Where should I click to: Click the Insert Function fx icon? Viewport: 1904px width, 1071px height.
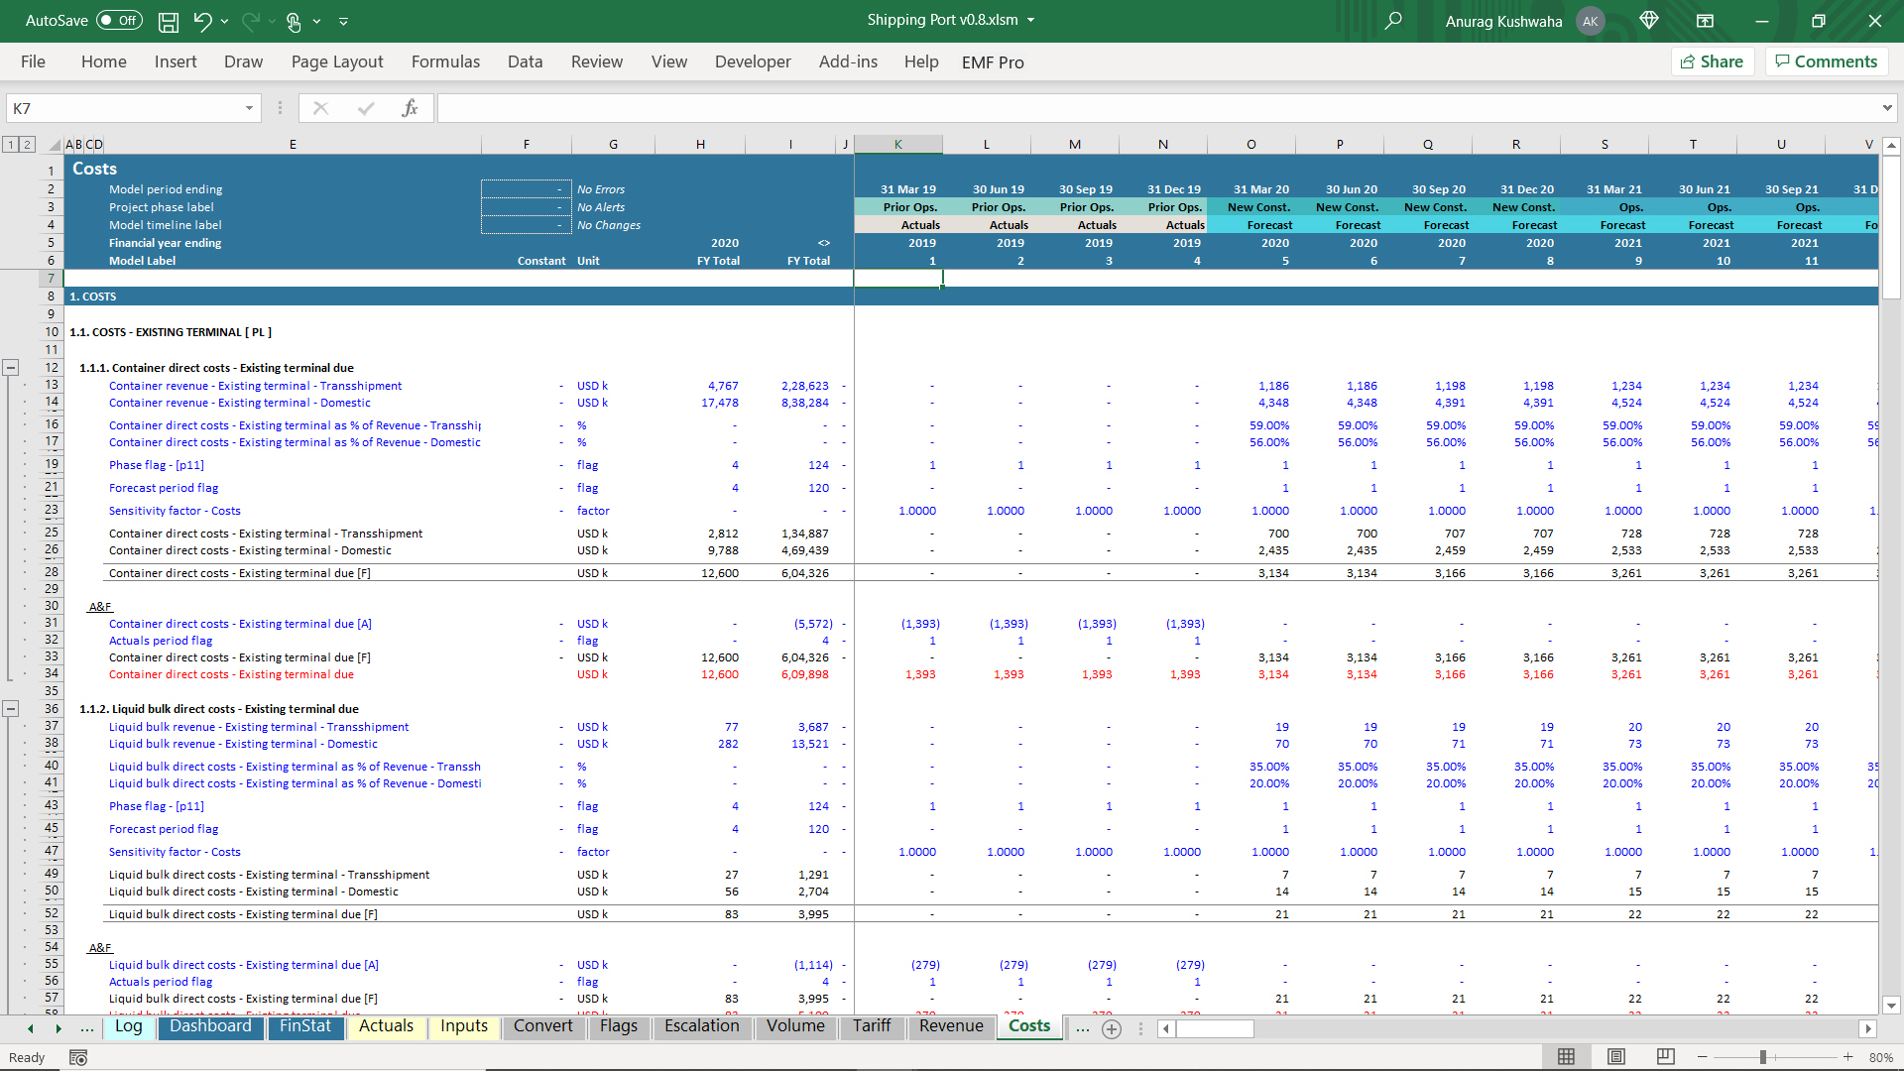click(x=410, y=108)
